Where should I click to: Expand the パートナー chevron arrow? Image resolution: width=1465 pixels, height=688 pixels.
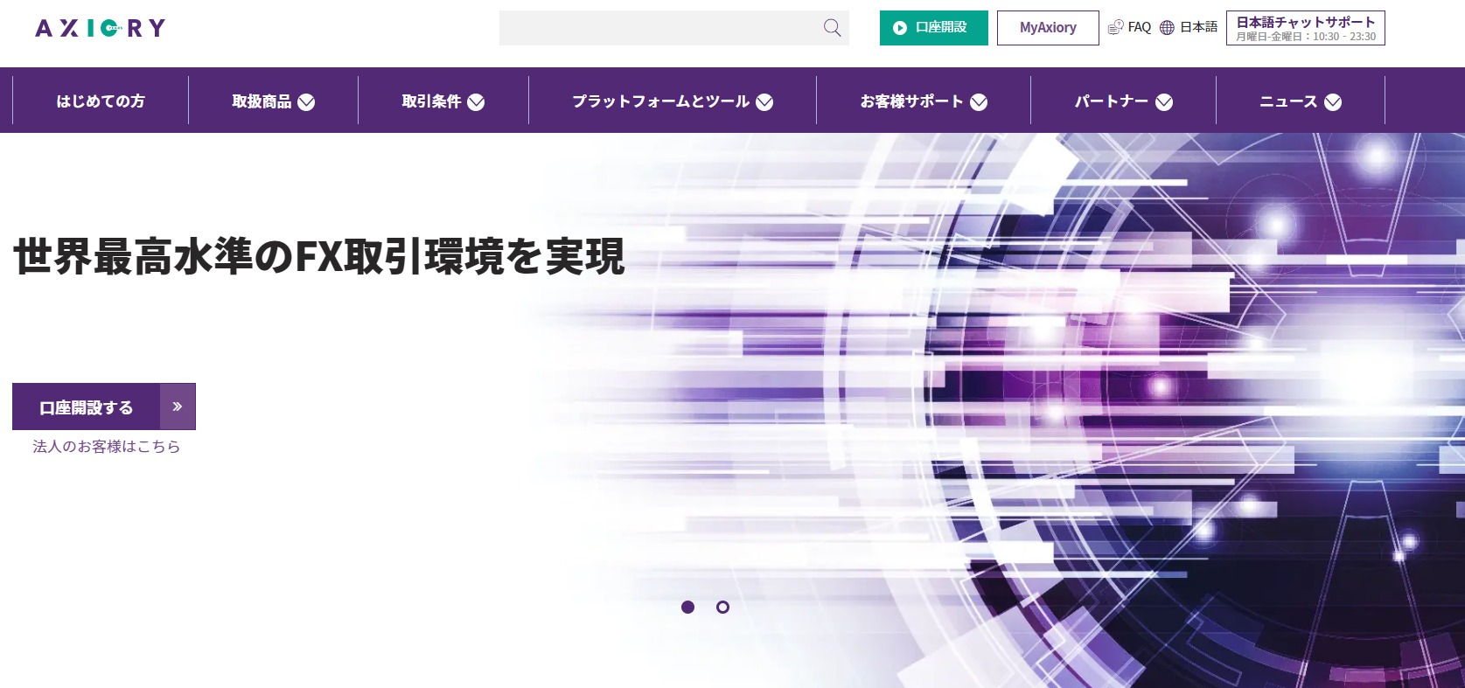click(x=1164, y=102)
